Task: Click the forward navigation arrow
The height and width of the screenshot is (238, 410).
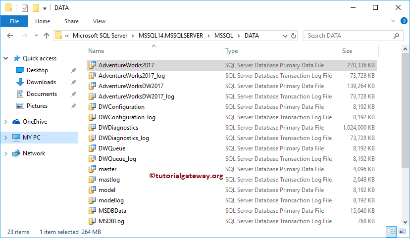Action: coord(25,36)
